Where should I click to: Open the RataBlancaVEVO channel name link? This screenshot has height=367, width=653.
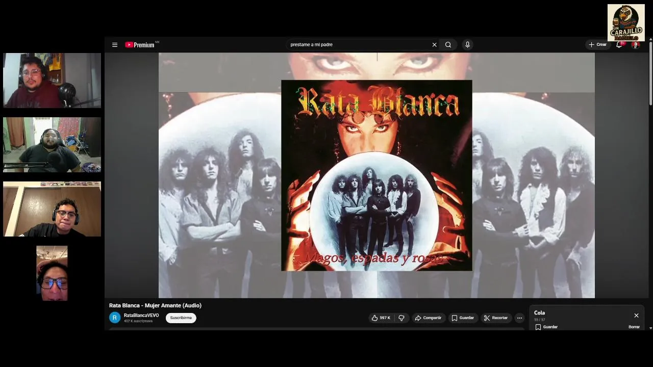pyautogui.click(x=141, y=316)
